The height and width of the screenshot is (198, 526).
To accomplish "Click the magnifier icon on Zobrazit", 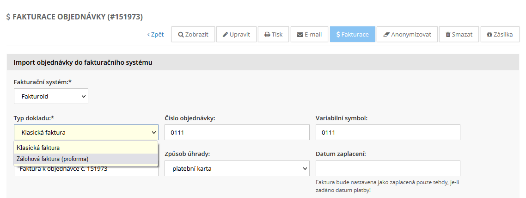I will [x=181, y=35].
